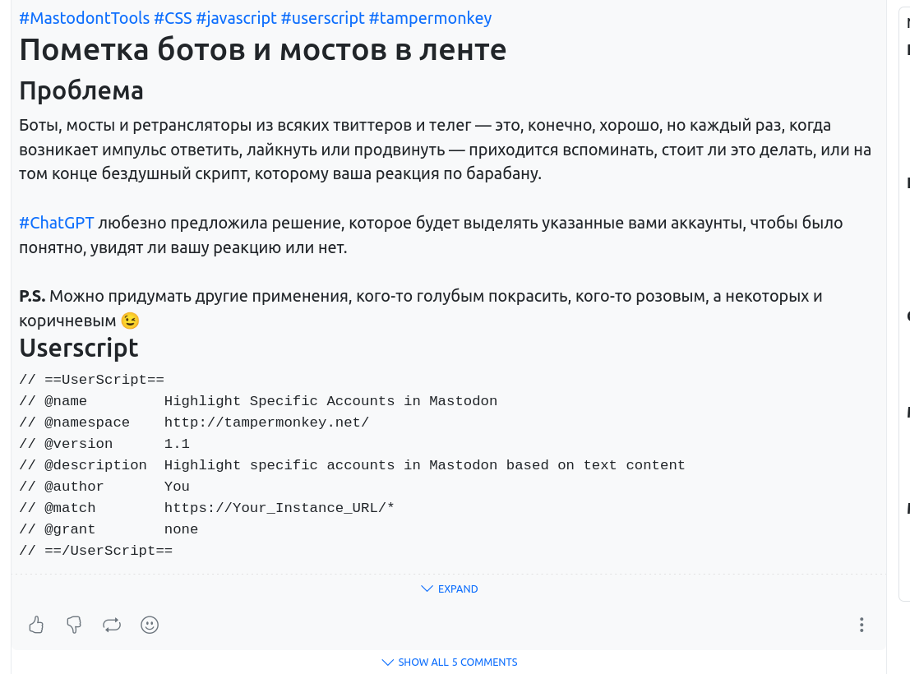Open the #MastodontTools hashtag
Screen dimensions: 910x674
click(84, 18)
